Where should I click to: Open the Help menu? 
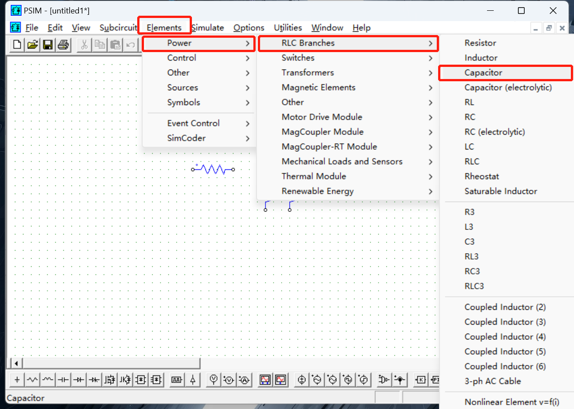361,28
